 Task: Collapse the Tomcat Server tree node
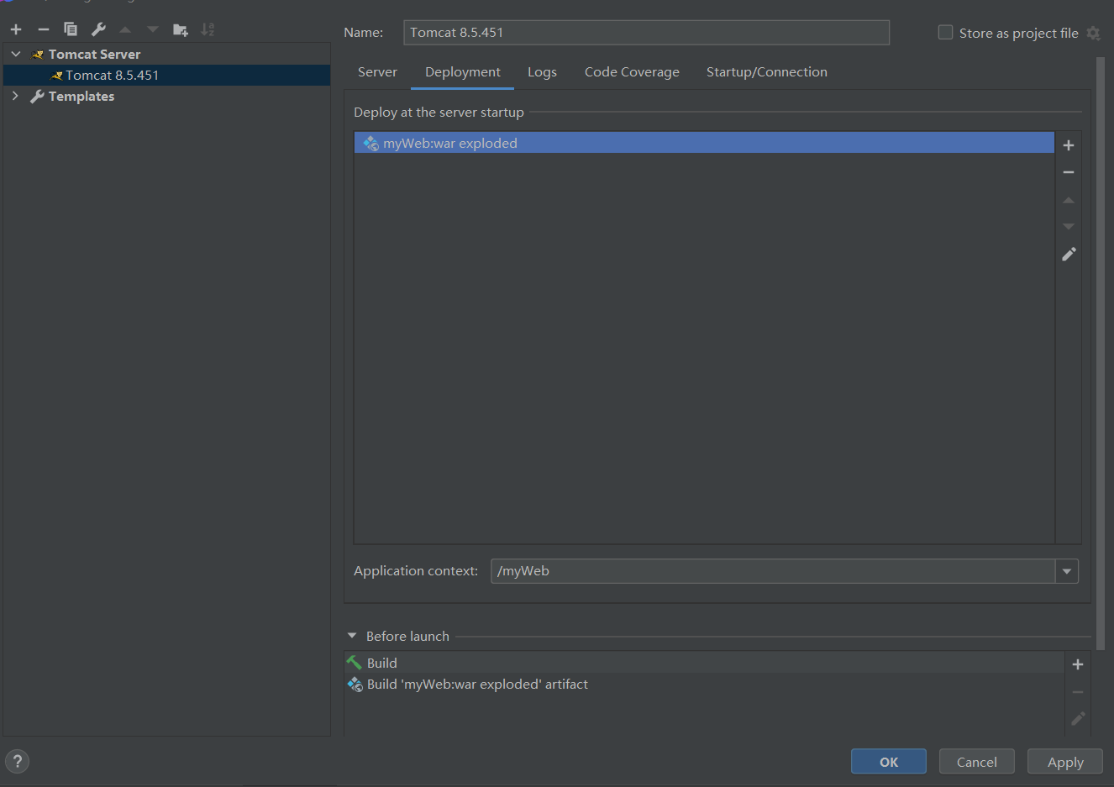16,54
